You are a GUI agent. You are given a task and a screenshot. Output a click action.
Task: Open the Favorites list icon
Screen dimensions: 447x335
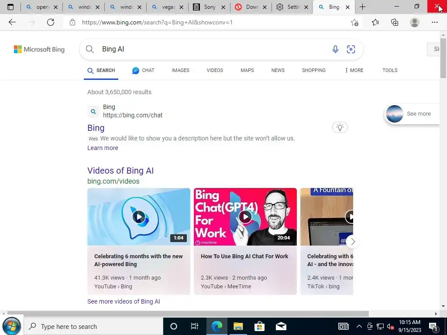(375, 22)
